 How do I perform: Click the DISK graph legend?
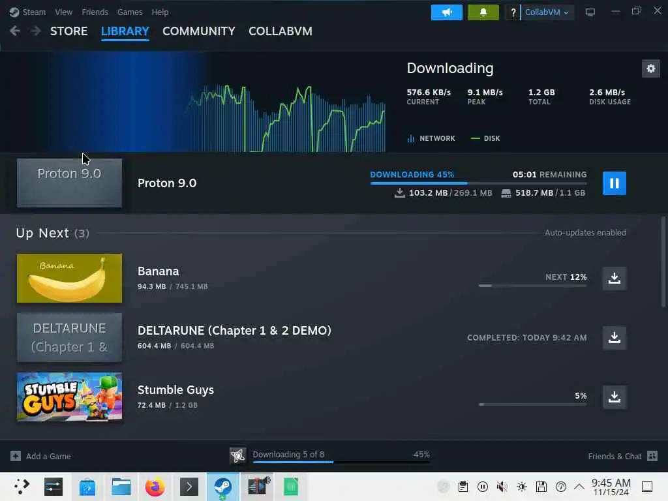click(x=485, y=138)
